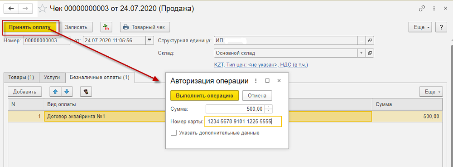The width and height of the screenshot is (453, 167).
Task: Switch to Товары (1) tab
Action: coord(21,77)
